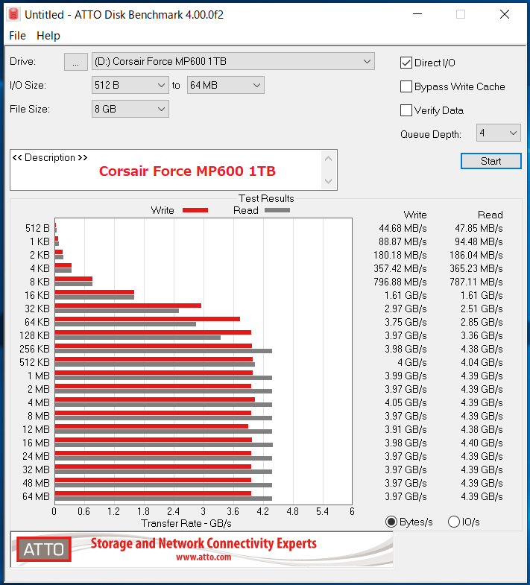Click the ATTO app icon in title bar

pos(13,14)
